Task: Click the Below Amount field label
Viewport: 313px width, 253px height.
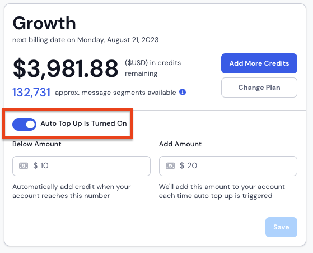Action: click(x=37, y=144)
